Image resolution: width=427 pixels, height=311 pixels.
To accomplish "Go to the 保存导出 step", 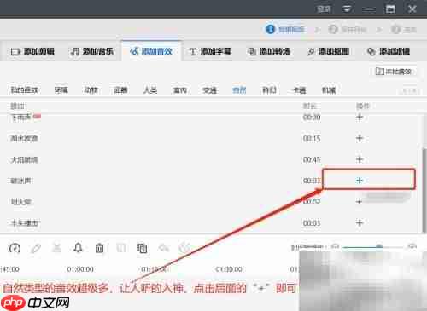I will coord(348,29).
